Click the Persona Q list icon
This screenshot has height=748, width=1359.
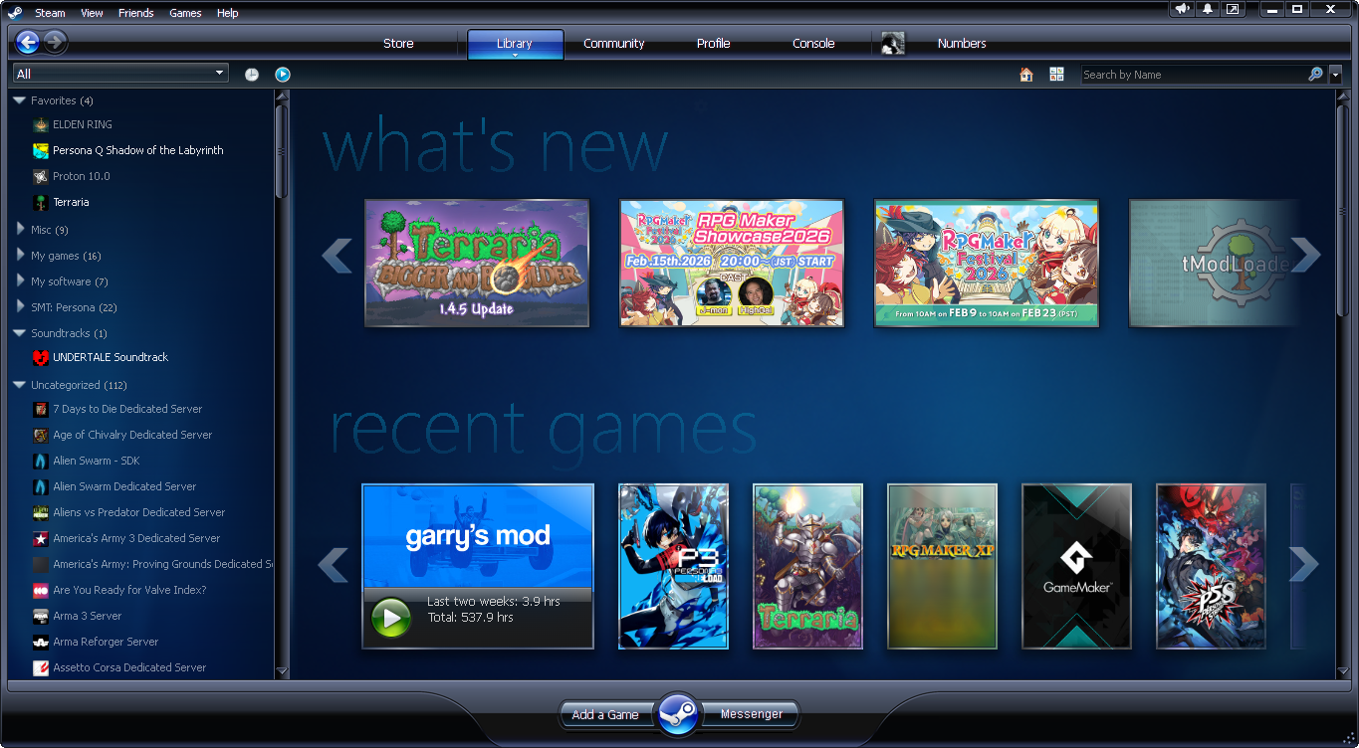tap(41, 150)
